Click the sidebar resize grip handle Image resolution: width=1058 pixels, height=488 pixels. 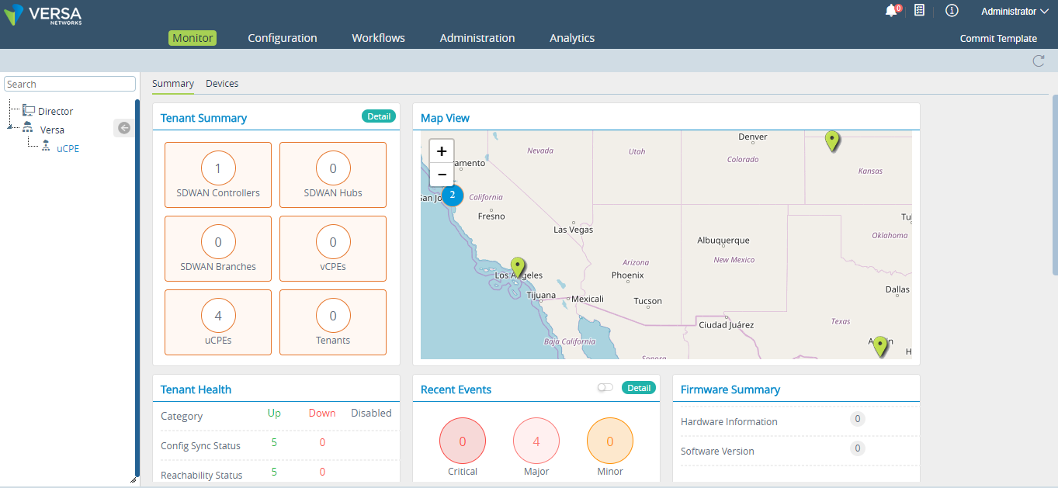(133, 480)
